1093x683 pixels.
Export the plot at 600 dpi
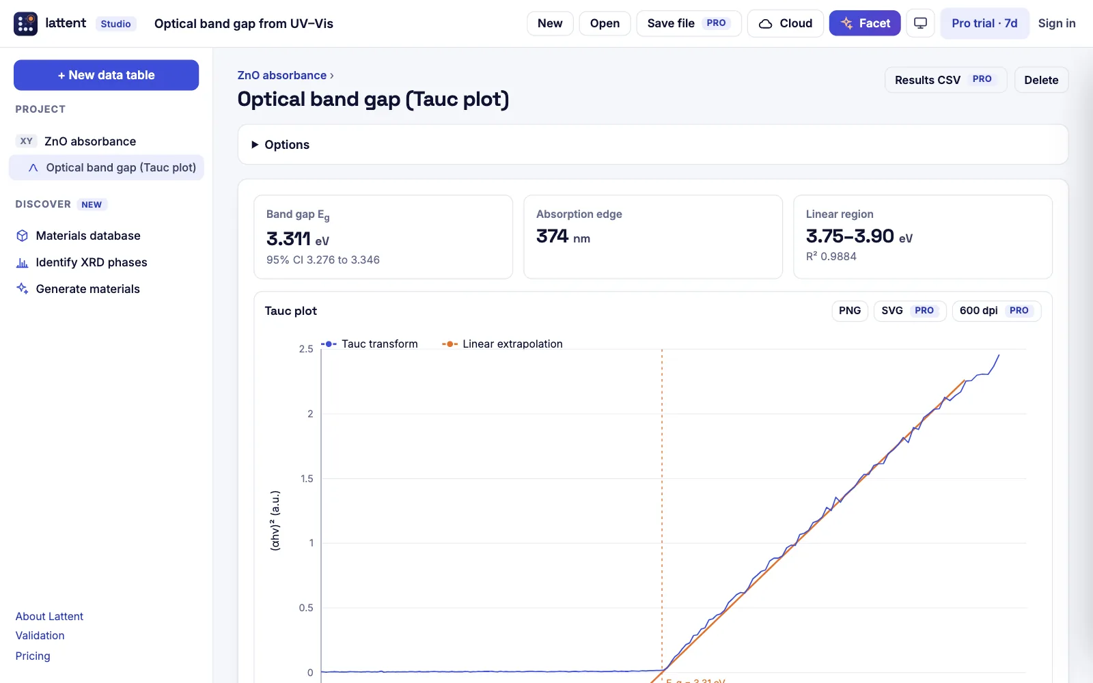coord(996,311)
